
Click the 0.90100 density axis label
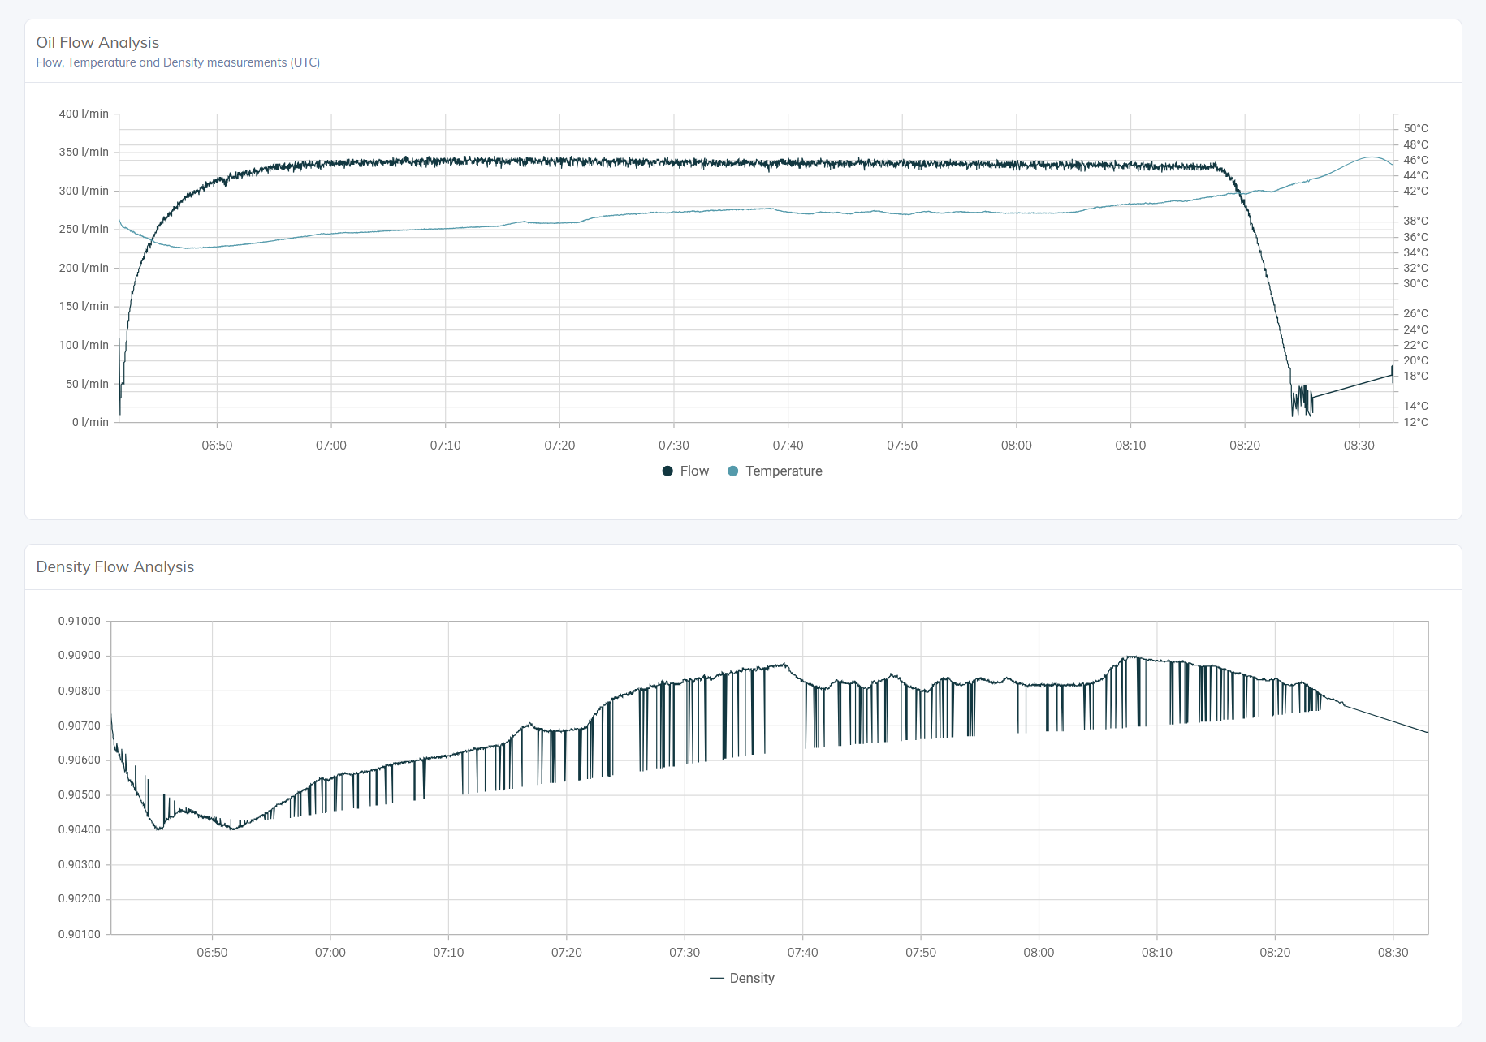click(x=80, y=934)
